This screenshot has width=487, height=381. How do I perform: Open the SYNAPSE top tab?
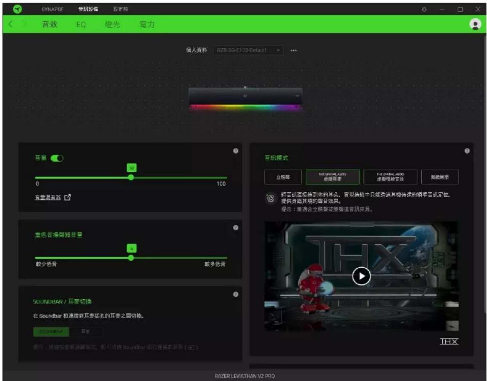click(x=52, y=9)
